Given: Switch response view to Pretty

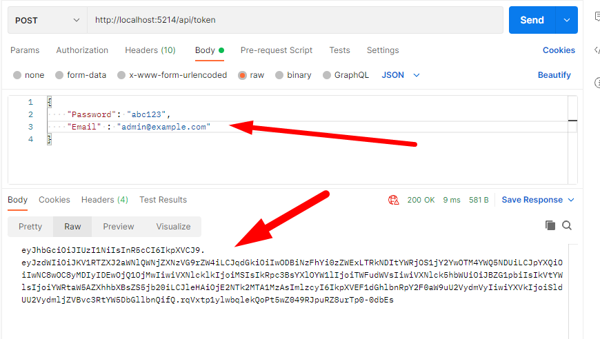Looking at the screenshot, I should [x=30, y=227].
